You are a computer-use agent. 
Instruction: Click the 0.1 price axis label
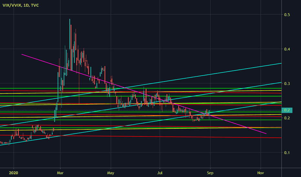click(x=287, y=153)
